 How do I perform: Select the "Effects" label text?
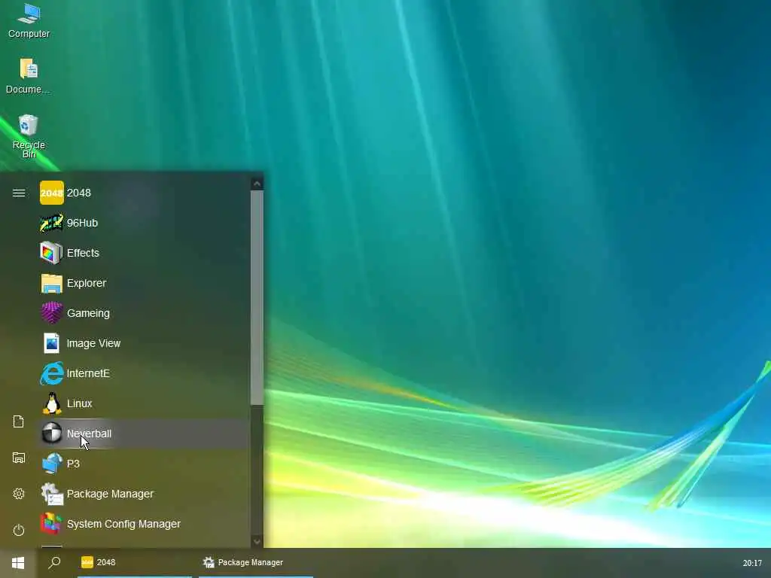(x=83, y=253)
